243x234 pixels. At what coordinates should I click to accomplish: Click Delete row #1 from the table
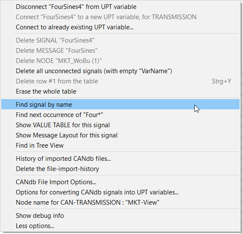[x=120, y=81]
